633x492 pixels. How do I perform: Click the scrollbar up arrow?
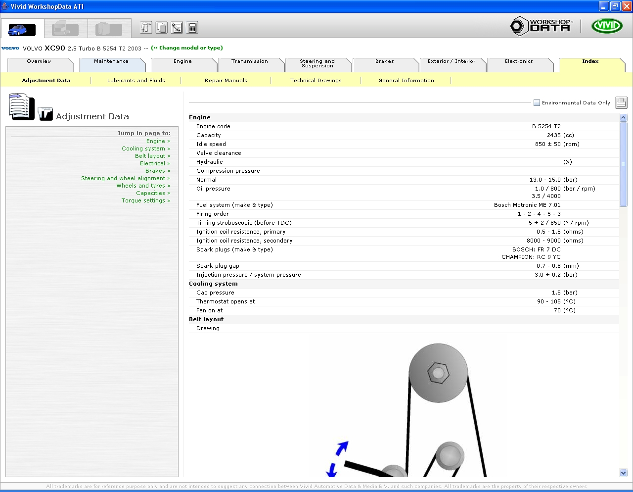click(x=623, y=118)
